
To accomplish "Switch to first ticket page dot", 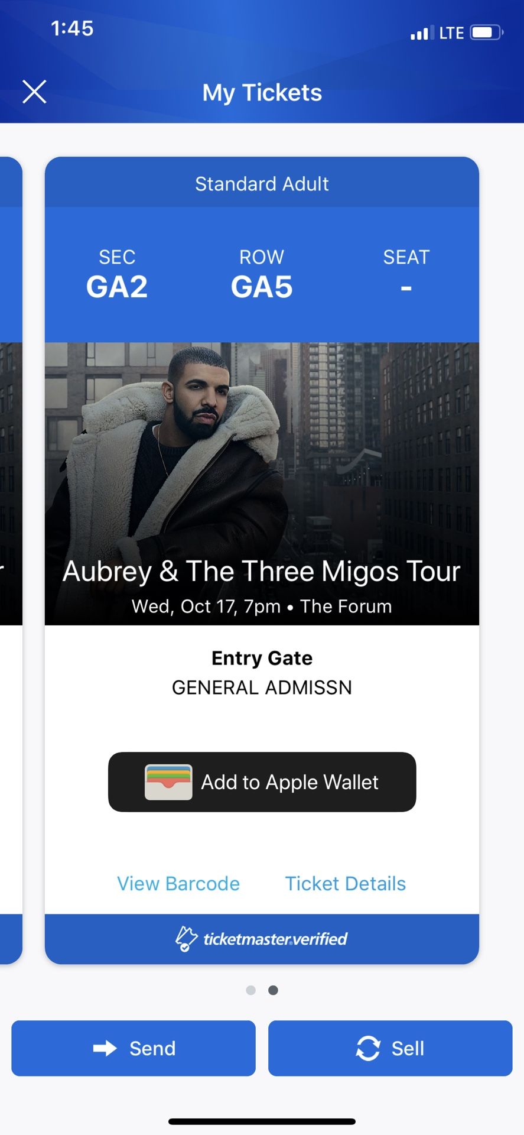I will [x=251, y=990].
